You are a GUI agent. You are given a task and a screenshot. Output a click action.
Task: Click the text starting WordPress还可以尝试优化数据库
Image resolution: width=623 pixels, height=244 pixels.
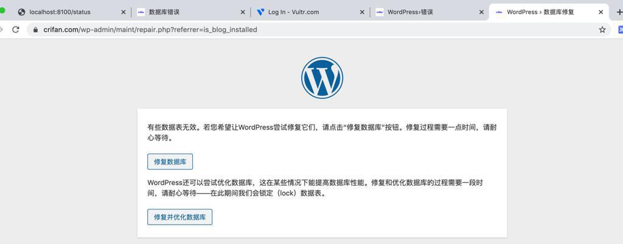316,188
